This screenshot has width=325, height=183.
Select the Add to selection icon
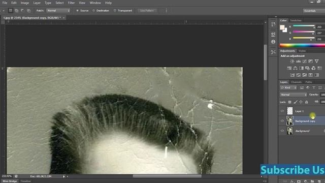(17, 10)
